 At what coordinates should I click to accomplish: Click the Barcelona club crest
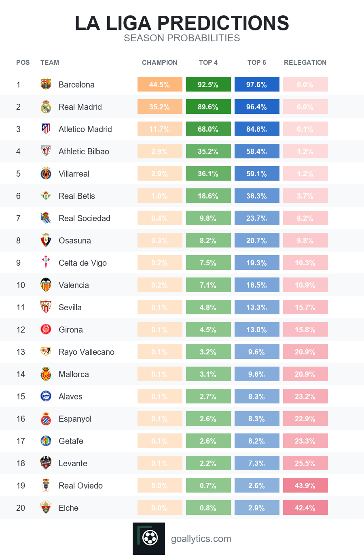[46, 84]
